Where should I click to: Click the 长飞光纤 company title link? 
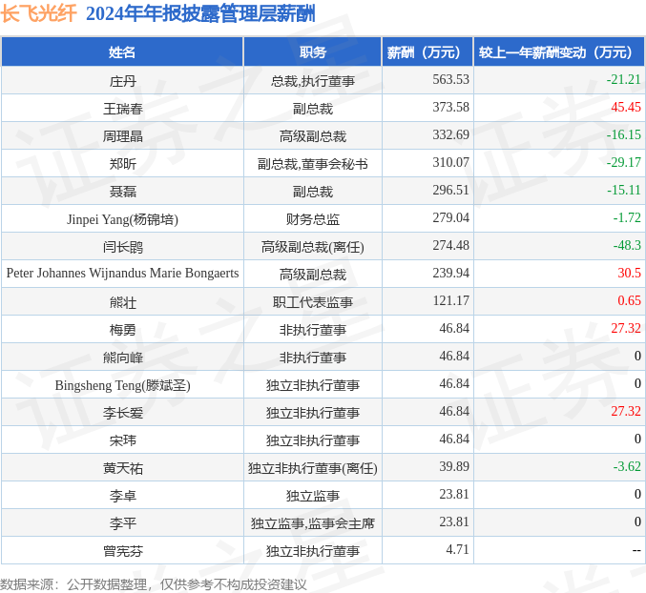coord(38,13)
